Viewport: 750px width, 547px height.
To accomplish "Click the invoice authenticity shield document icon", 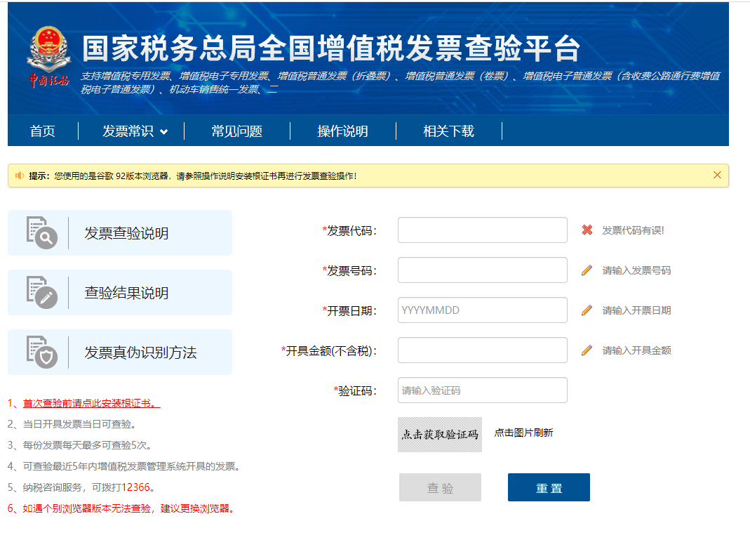I will point(41,352).
